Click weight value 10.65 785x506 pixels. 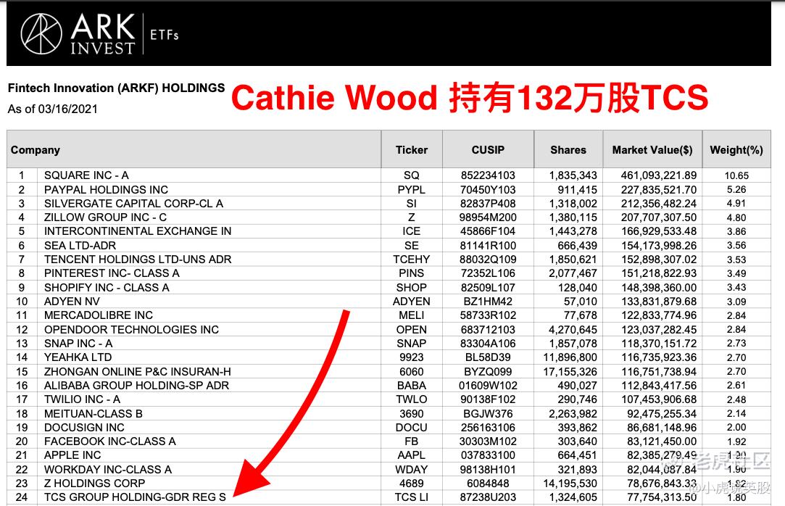[x=736, y=175]
